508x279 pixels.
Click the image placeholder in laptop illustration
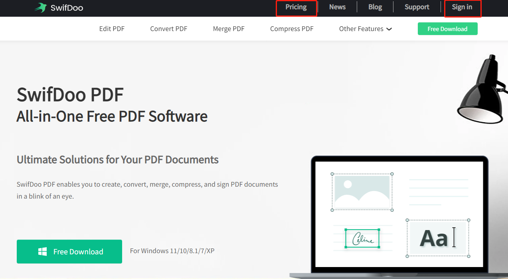click(362, 192)
